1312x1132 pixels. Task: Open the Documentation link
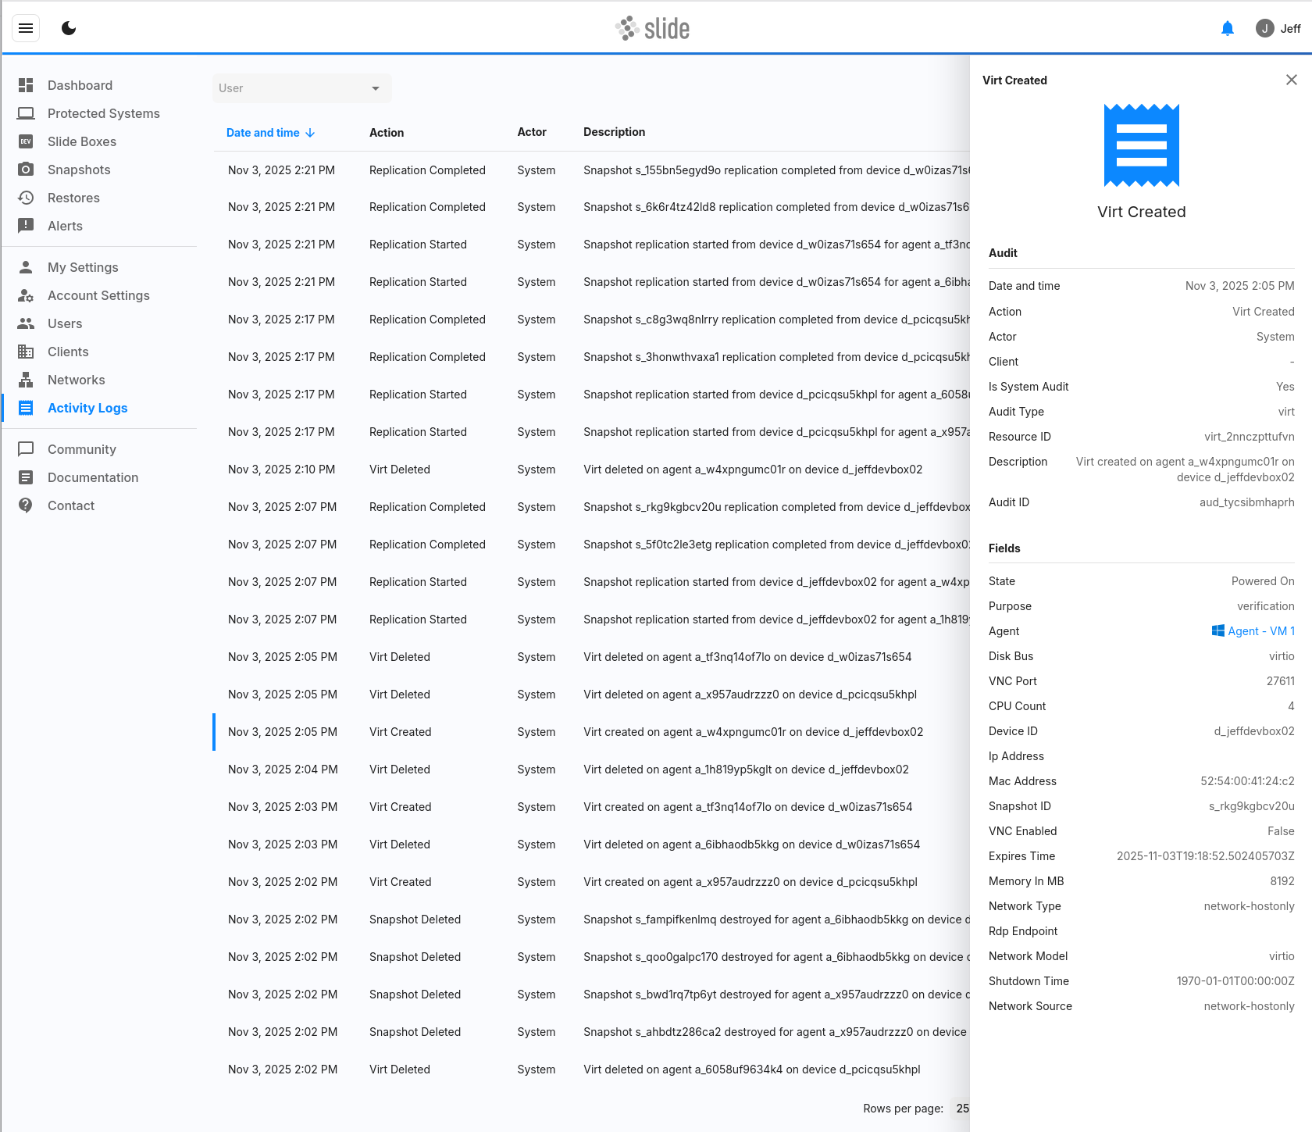tap(92, 477)
